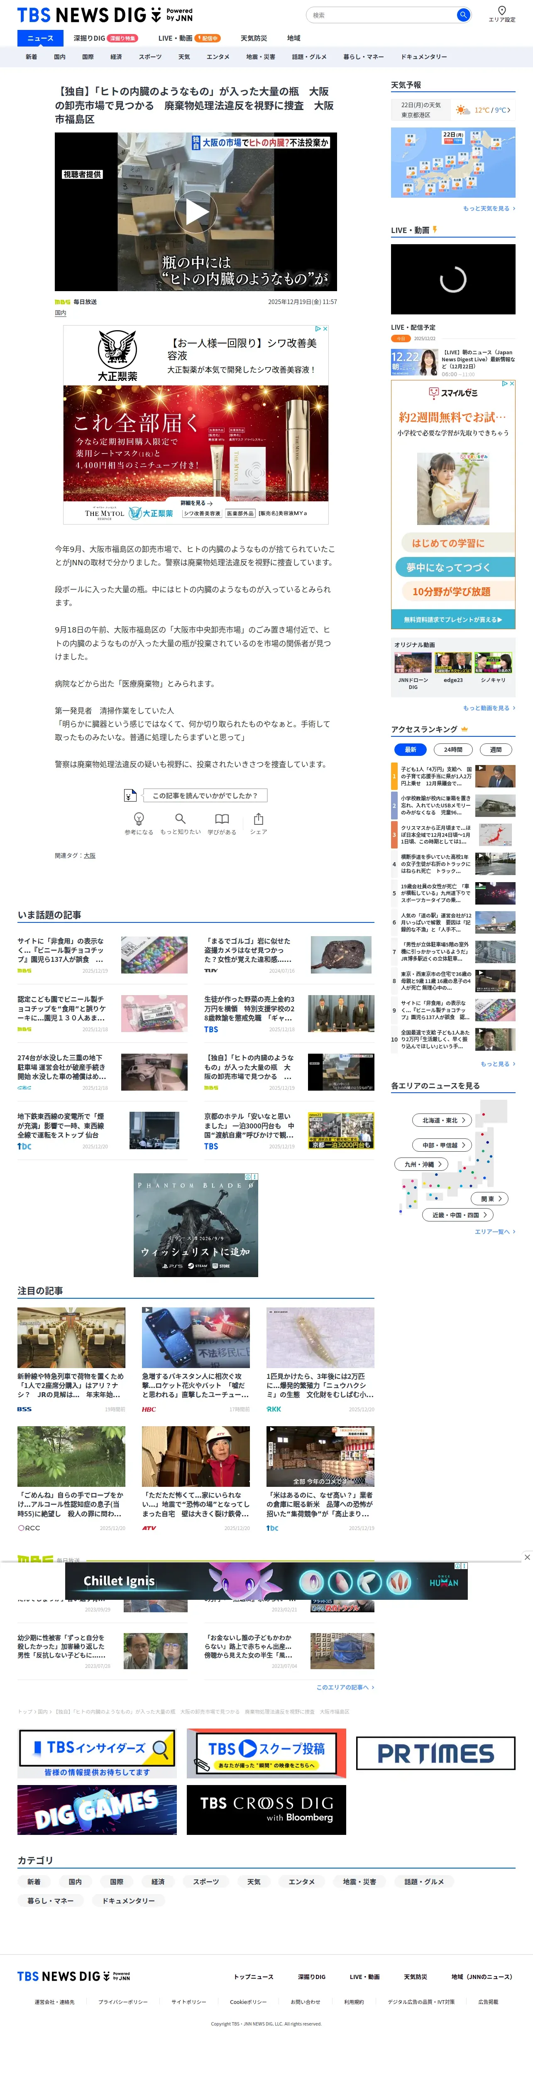Viewport: 533px width, 2082px height.
Task: Click エリア一覧へ link
Action: click(x=495, y=1232)
